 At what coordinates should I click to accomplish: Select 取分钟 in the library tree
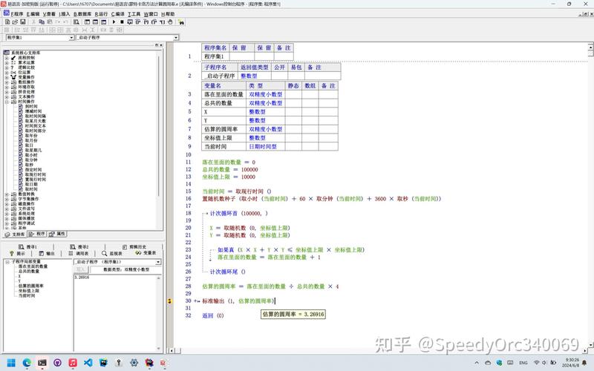click(x=31, y=160)
